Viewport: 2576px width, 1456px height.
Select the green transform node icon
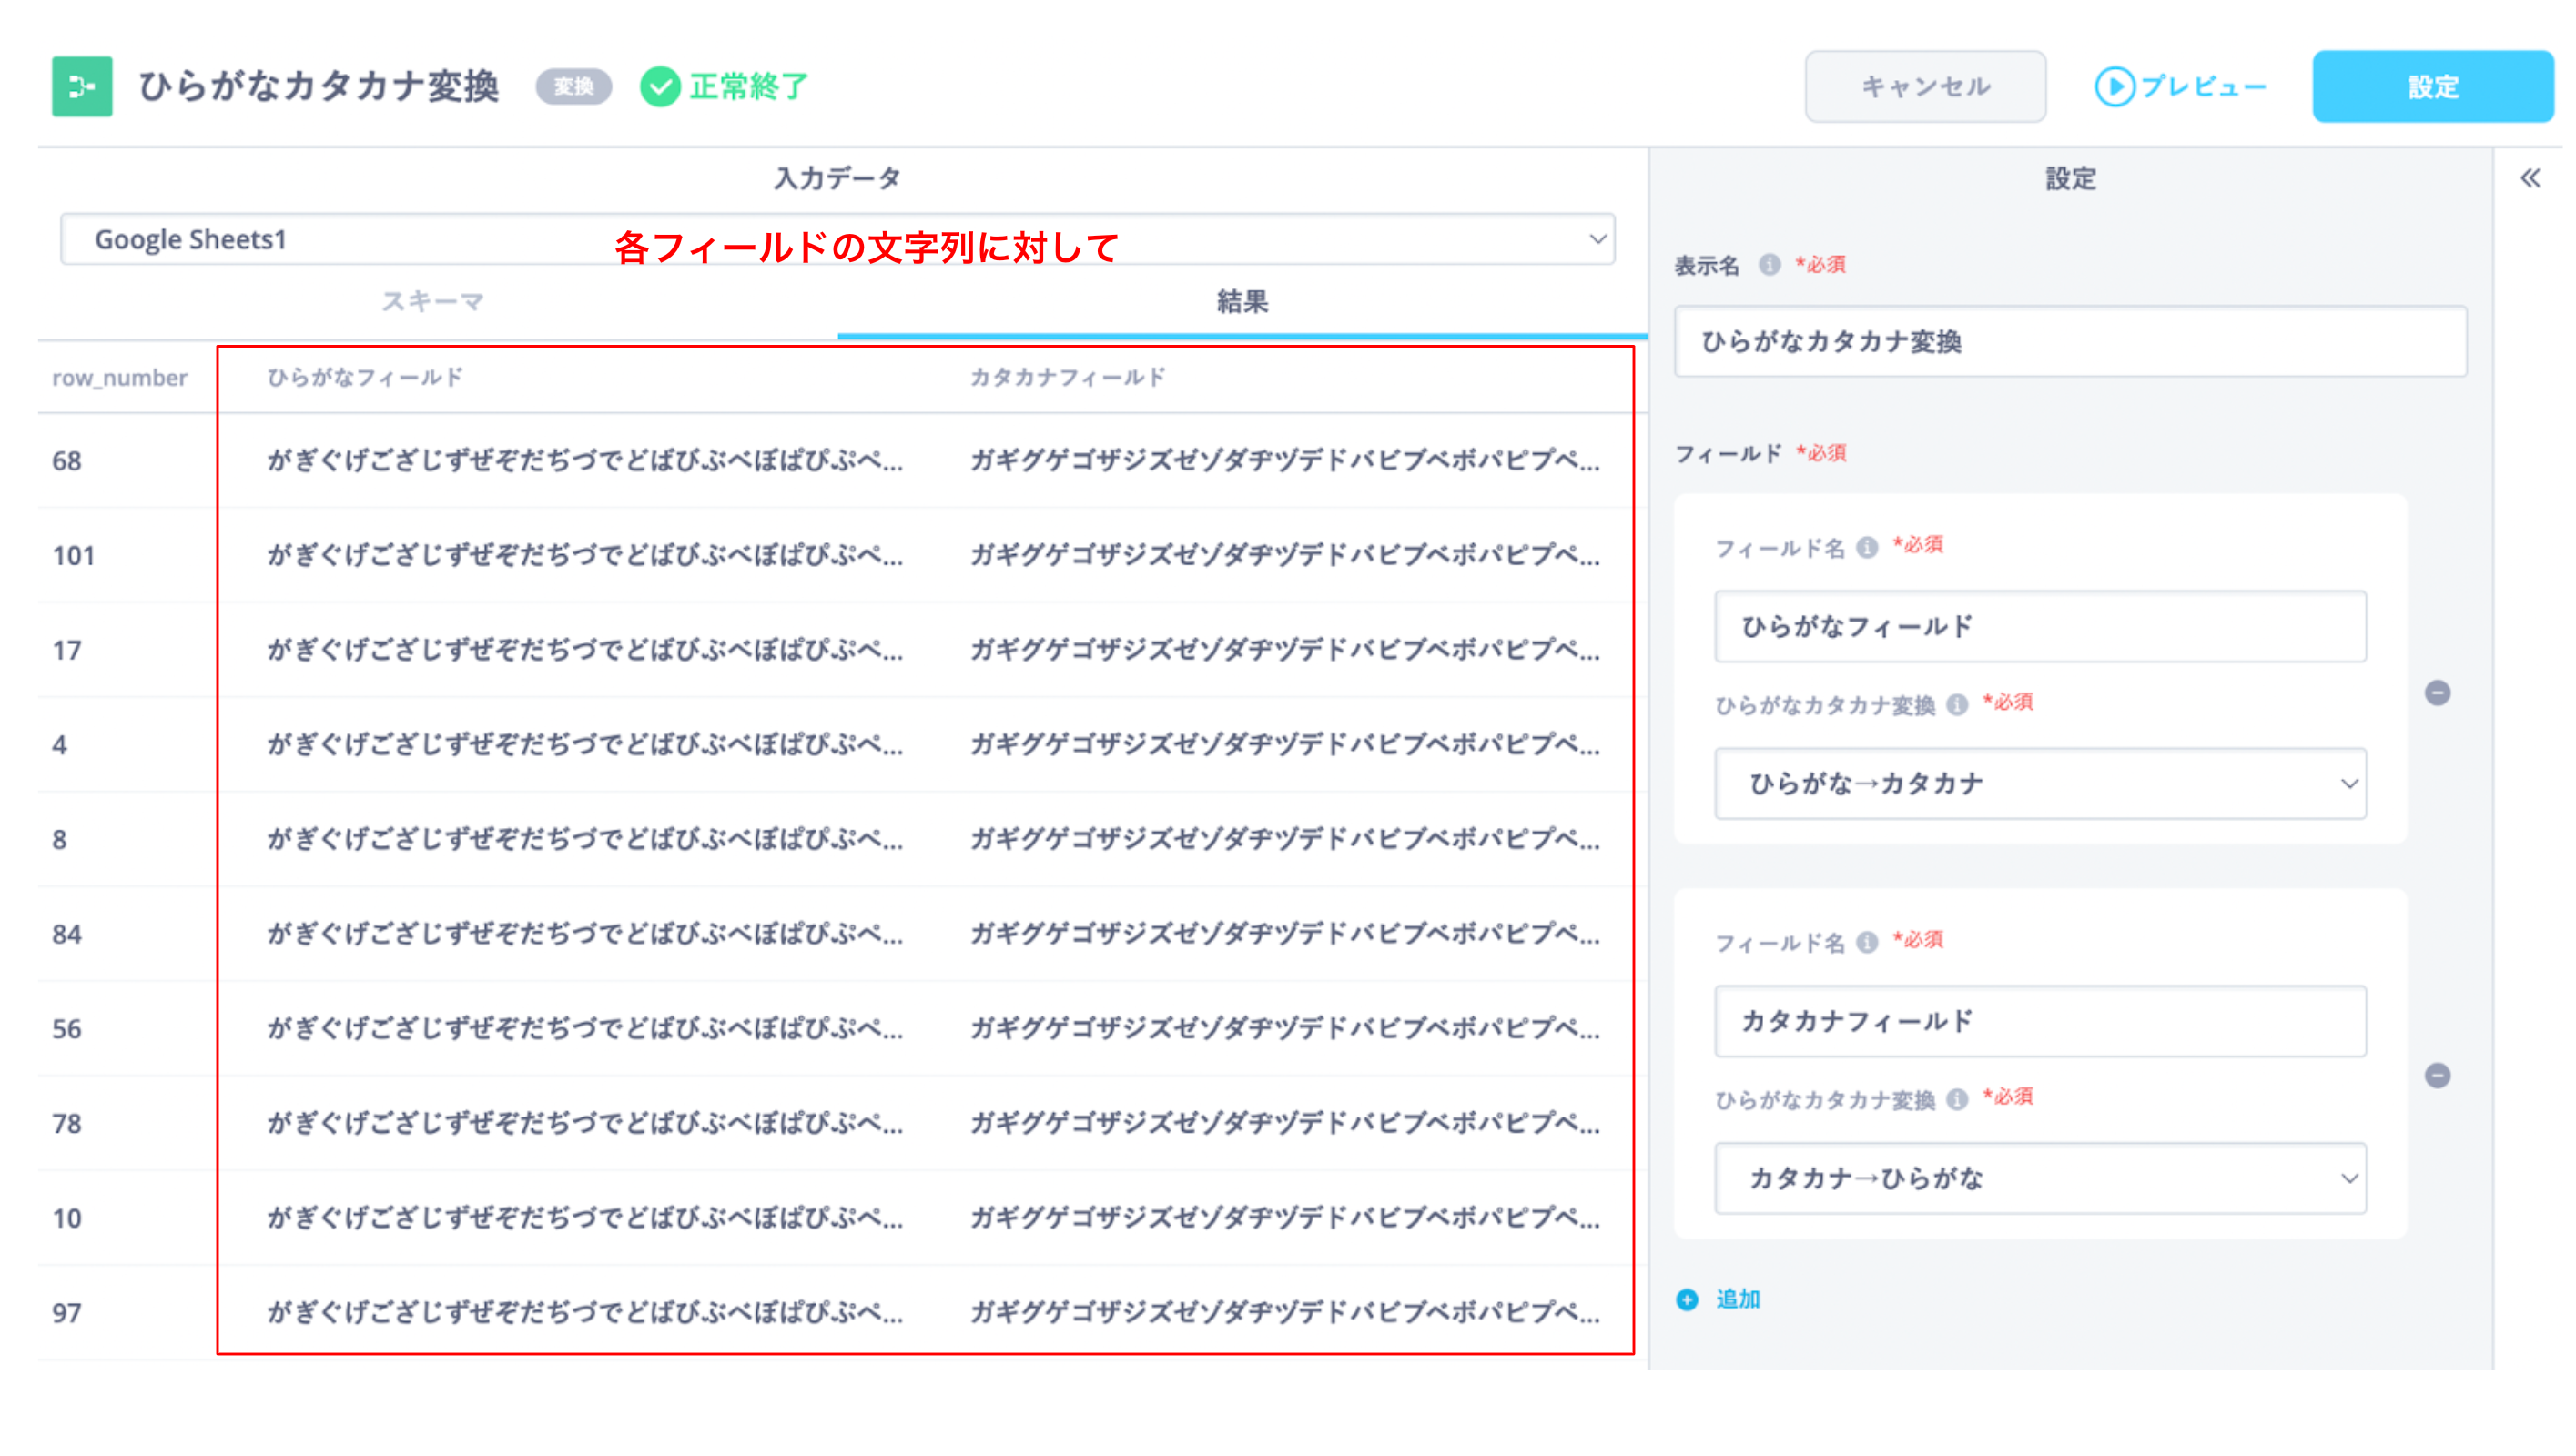[x=83, y=88]
